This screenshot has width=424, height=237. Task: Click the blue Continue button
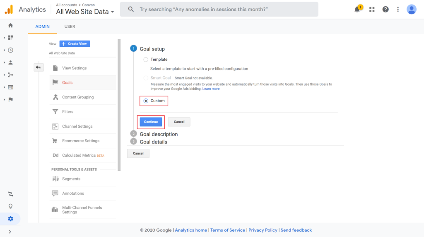(151, 122)
